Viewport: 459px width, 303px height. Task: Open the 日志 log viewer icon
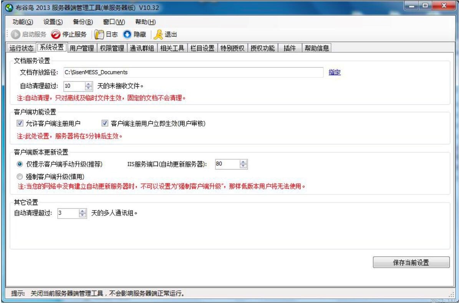pyautogui.click(x=99, y=35)
